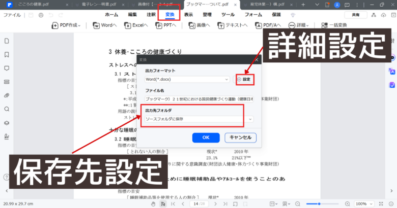Go to the previous page

pos(183,204)
